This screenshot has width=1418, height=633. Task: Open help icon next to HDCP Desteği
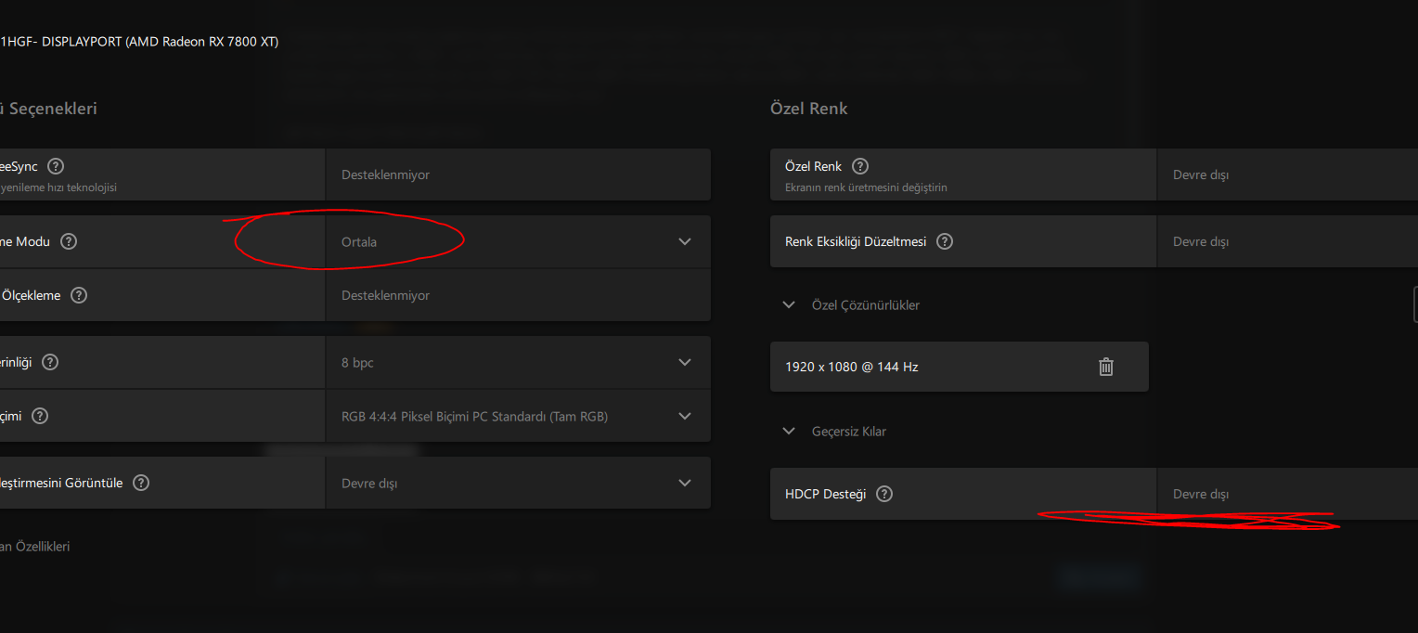884,494
